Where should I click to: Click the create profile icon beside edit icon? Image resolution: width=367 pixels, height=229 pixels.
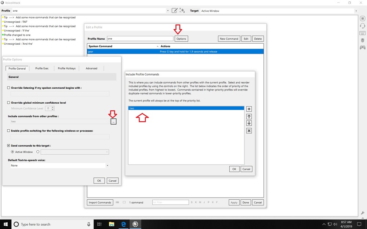(x=182, y=11)
